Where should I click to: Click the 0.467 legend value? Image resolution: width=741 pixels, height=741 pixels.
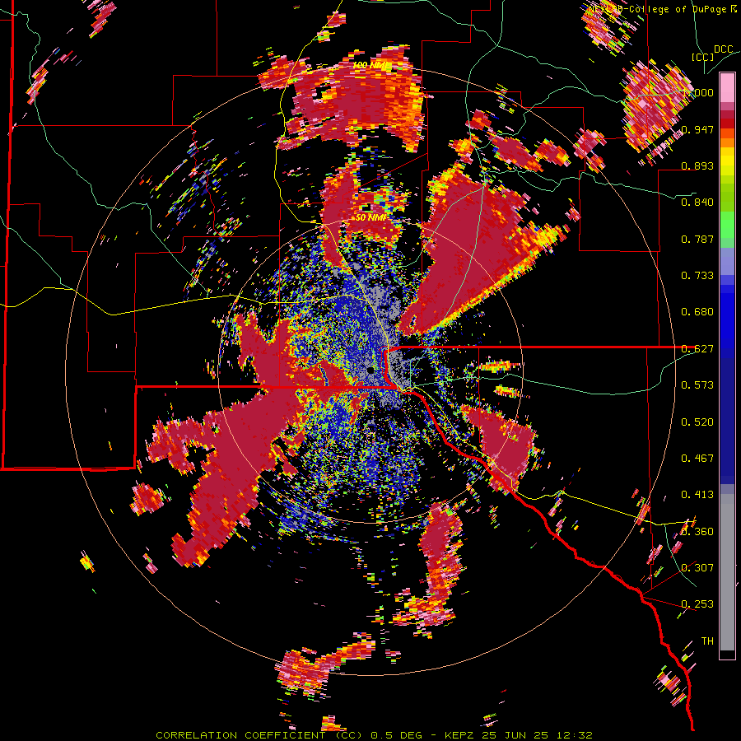697,459
